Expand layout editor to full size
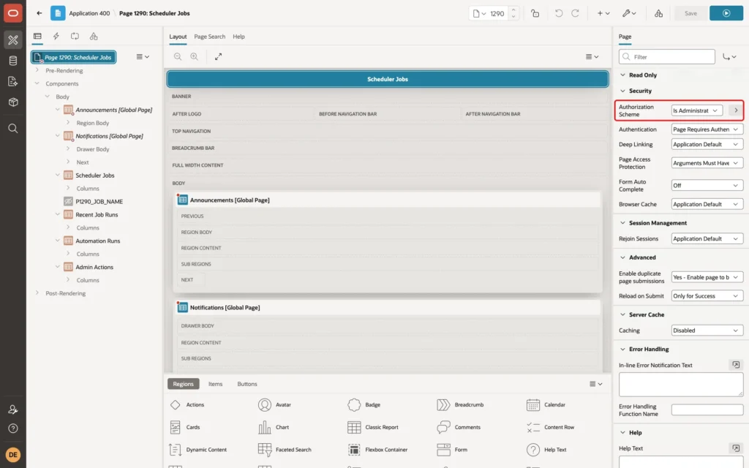 coord(218,56)
